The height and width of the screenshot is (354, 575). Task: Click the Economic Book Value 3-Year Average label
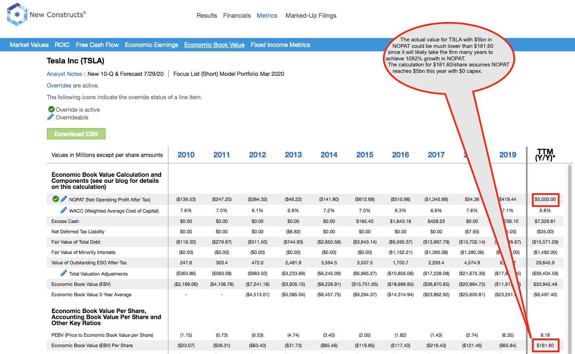point(91,294)
